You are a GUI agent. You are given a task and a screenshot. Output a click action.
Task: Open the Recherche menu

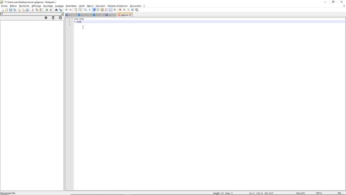[24, 6]
